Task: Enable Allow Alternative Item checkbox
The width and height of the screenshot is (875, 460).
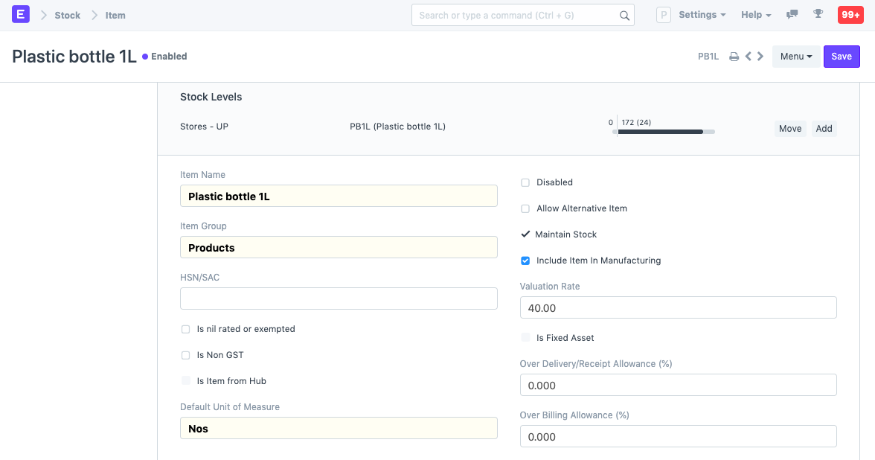Action: click(x=525, y=208)
